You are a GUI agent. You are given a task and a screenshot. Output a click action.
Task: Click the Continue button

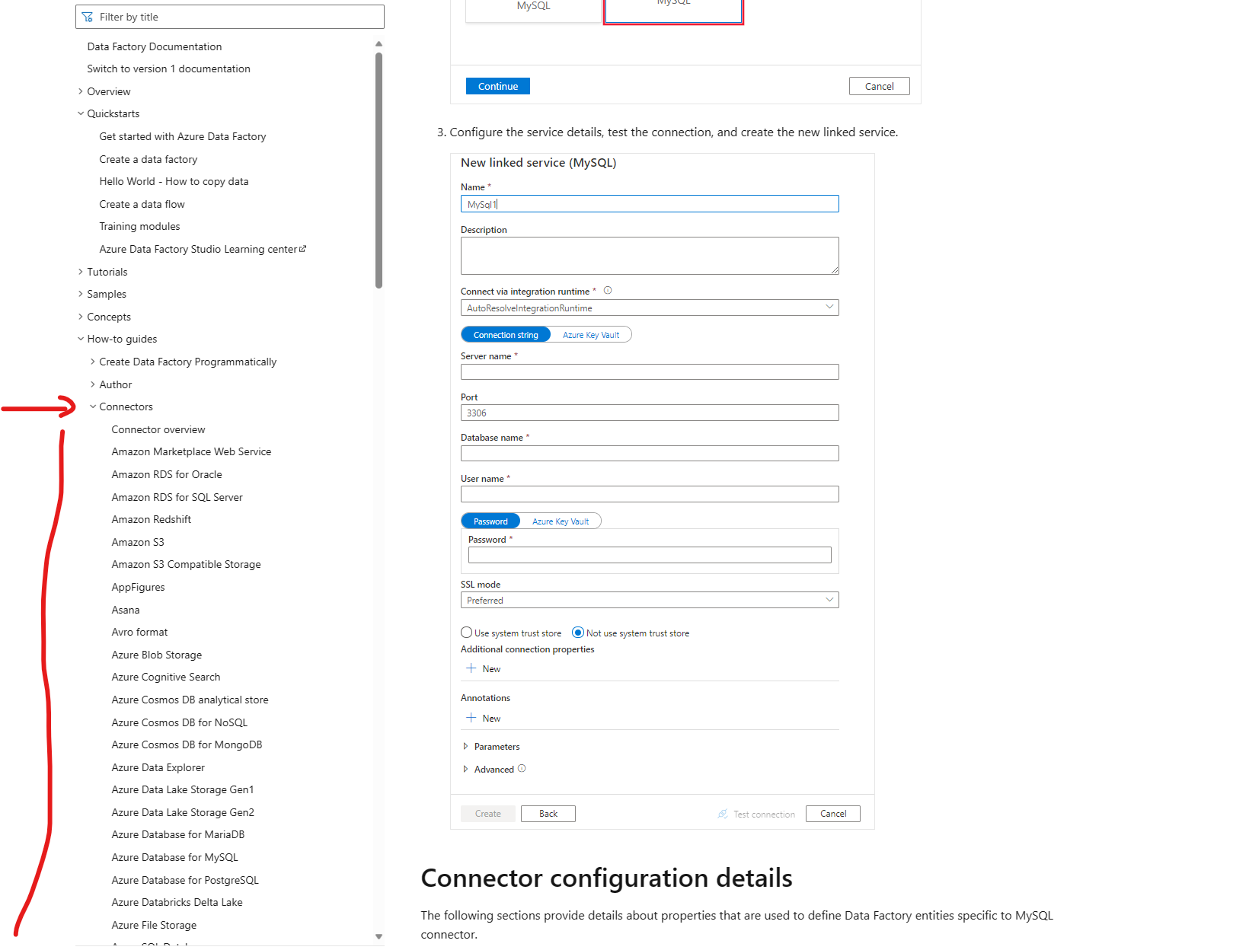click(498, 86)
